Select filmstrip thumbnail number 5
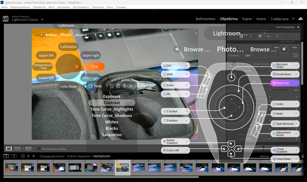 tap(75, 168)
